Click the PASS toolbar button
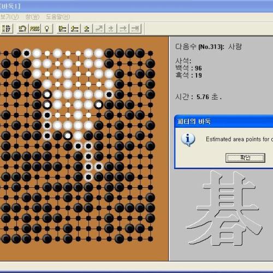Viewport: 273px width, 273px height. pyautogui.click(x=35, y=28)
